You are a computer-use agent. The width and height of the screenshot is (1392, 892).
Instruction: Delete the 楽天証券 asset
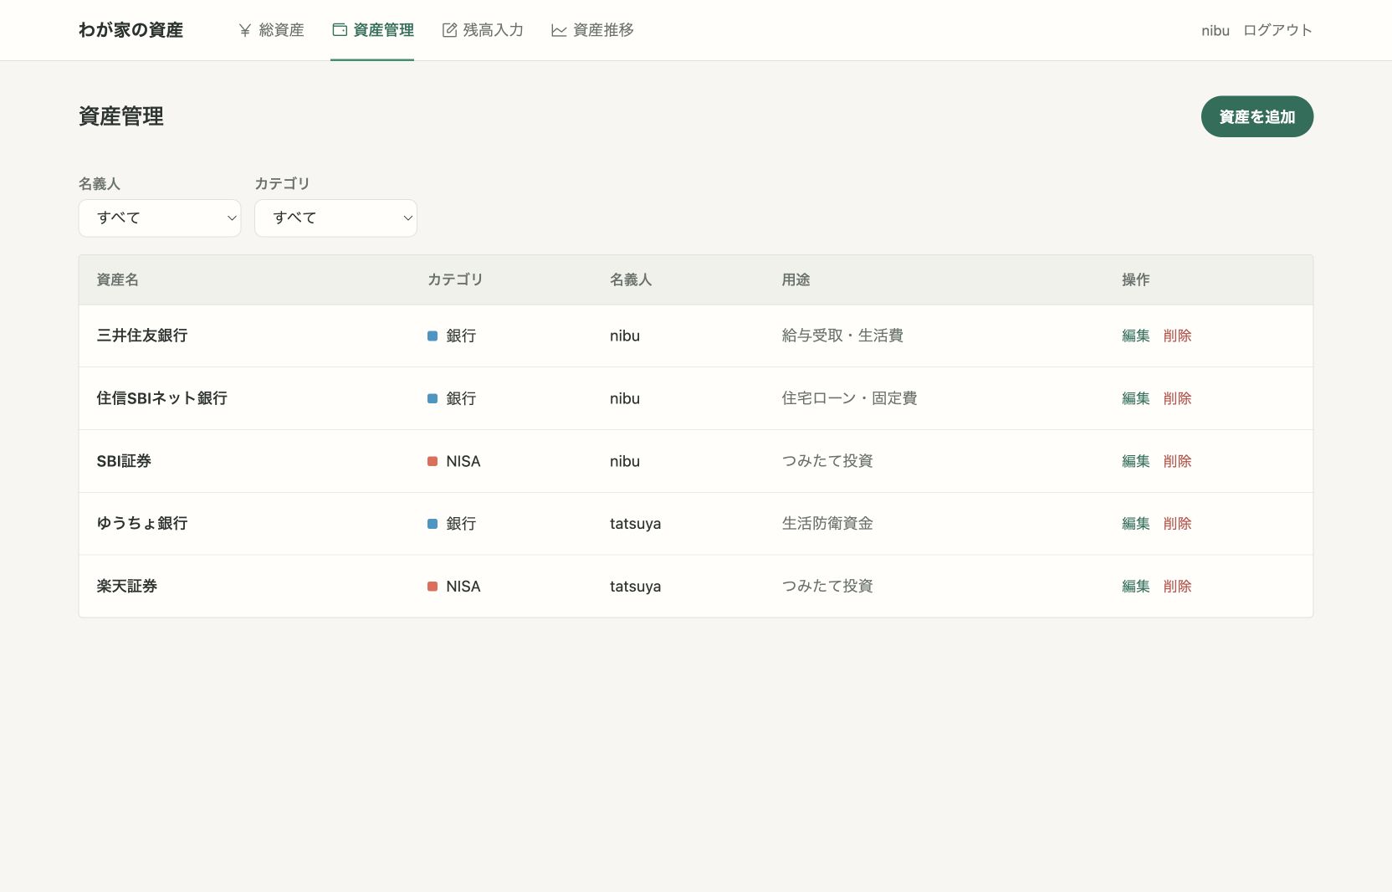click(x=1177, y=586)
